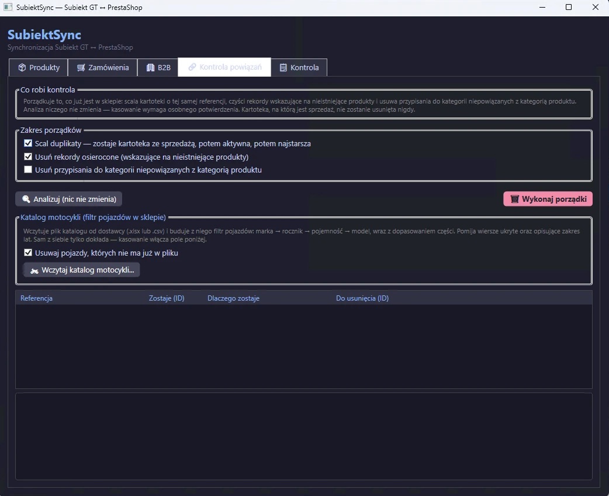Click Wczytaj katalog motocykli button
The width and height of the screenshot is (609, 496).
(82, 270)
